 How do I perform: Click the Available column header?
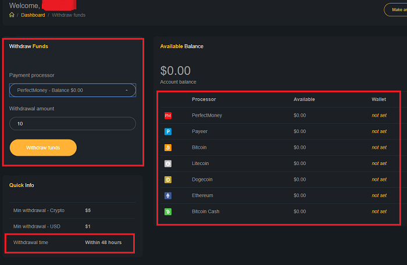tap(304, 99)
